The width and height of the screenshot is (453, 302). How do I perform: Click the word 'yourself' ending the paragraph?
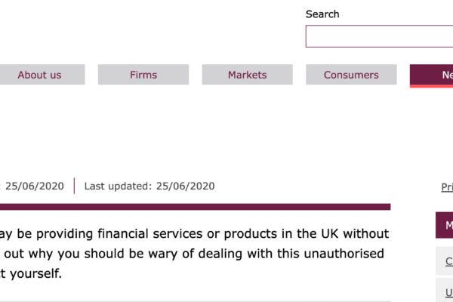(34, 273)
